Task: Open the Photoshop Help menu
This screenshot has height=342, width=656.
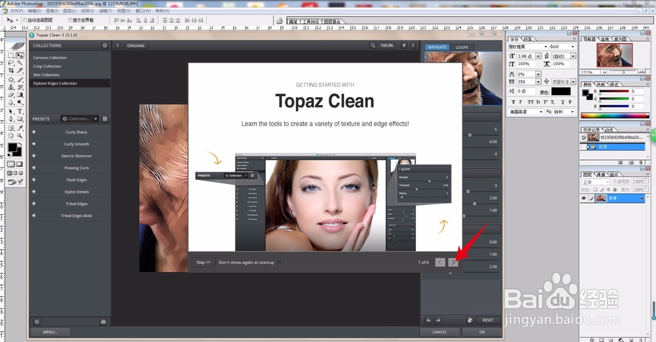Action: point(162,11)
